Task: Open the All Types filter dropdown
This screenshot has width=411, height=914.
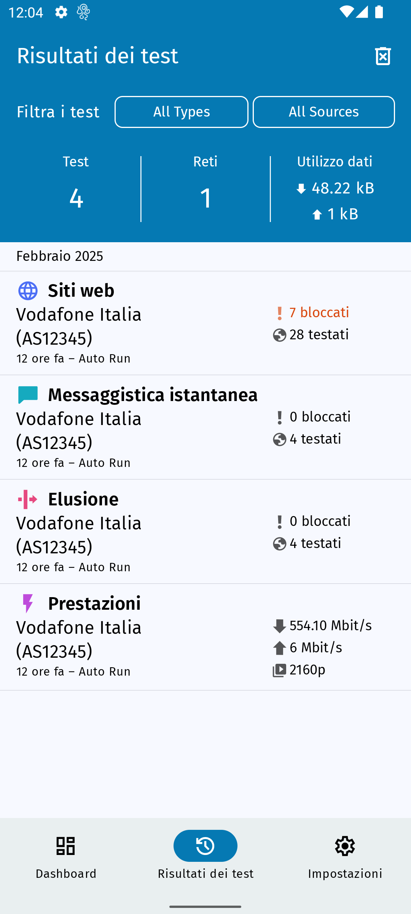Action: tap(182, 112)
